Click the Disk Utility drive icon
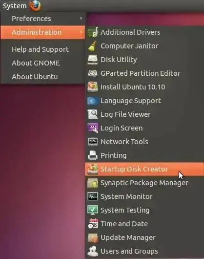The image size is (204, 259). (93, 60)
